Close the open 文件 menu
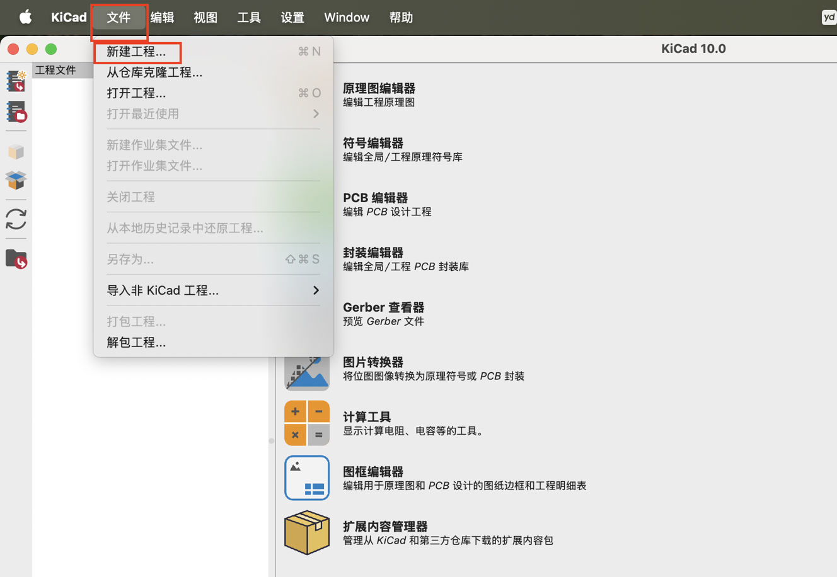The height and width of the screenshot is (577, 837). click(118, 17)
